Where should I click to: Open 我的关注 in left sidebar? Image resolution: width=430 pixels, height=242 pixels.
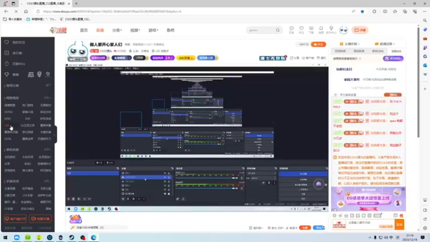pos(19,42)
